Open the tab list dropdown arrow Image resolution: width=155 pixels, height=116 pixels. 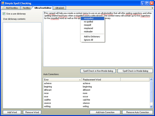tap(152, 8)
